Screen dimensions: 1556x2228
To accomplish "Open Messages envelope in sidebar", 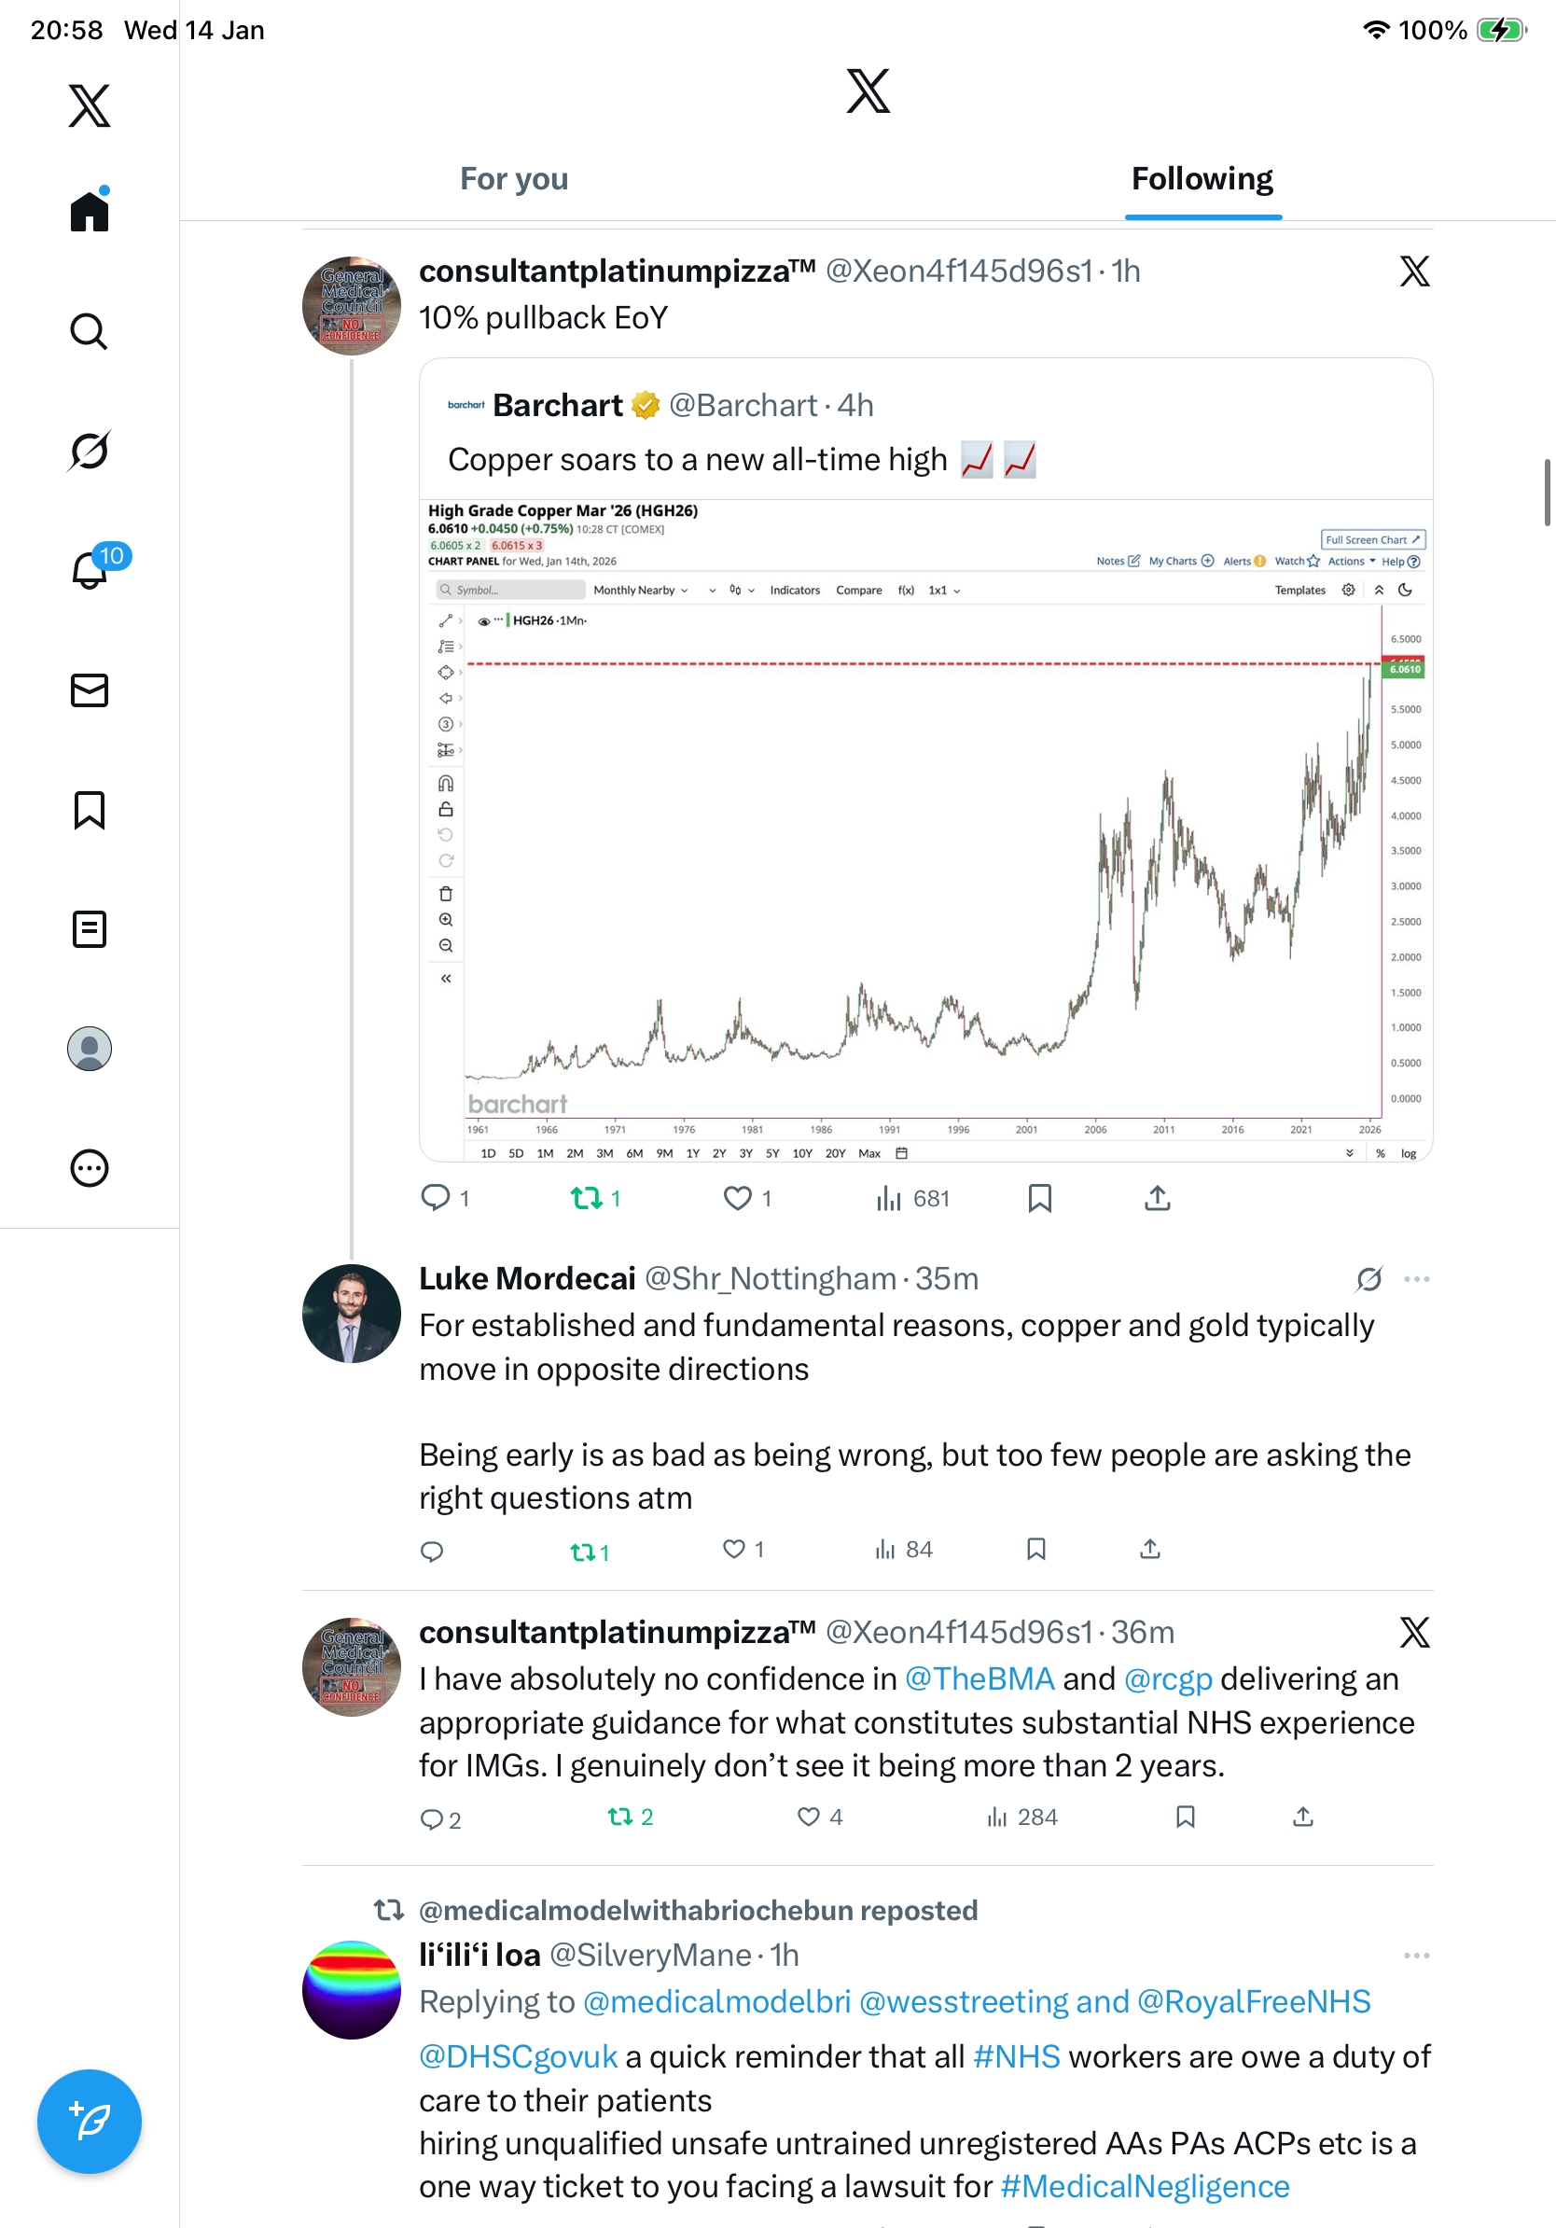I will click(90, 691).
